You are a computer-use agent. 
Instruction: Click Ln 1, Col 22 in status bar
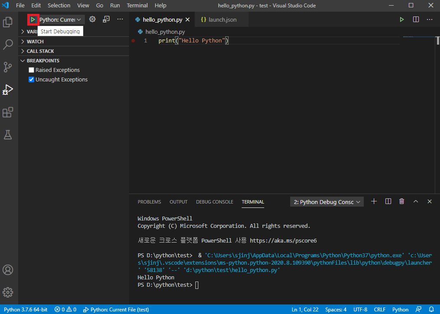click(x=305, y=310)
